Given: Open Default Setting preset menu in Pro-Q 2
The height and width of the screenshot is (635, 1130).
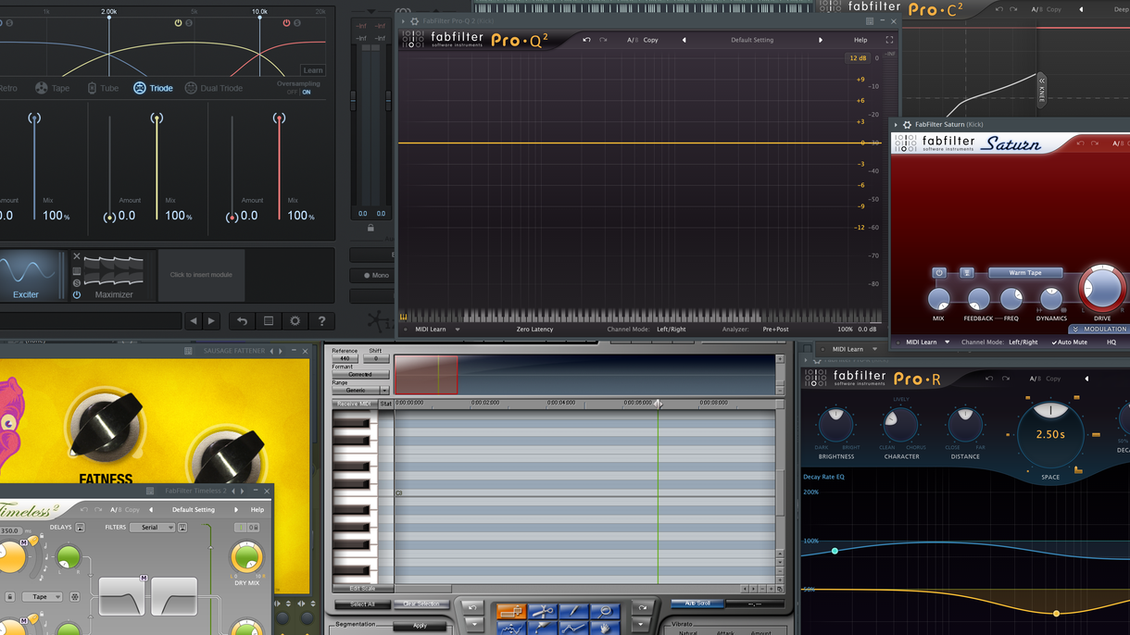Looking at the screenshot, I should pos(752,40).
